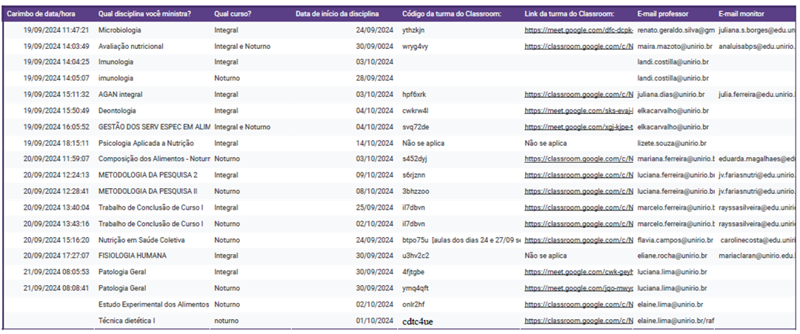
Task: Select the 'FISIOLOGIA HUMANA' discipline cell
Action: [133, 256]
